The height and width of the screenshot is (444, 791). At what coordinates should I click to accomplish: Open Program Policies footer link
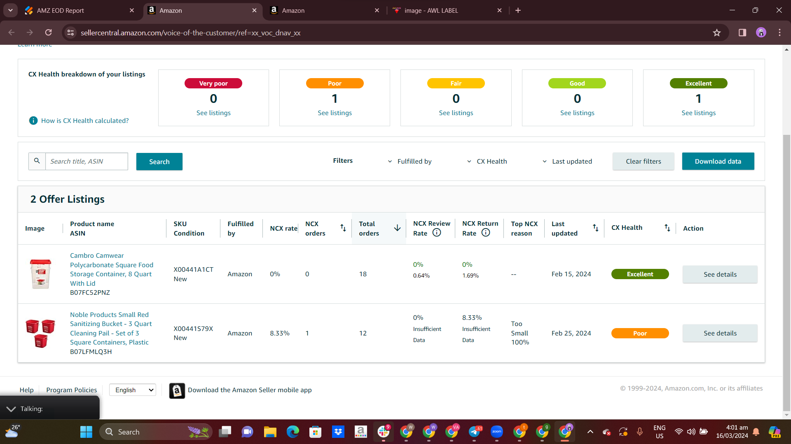(72, 390)
